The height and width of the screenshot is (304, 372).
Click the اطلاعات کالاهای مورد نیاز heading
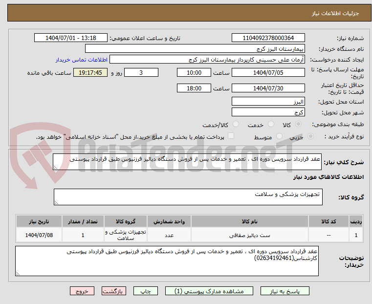(x=328, y=177)
